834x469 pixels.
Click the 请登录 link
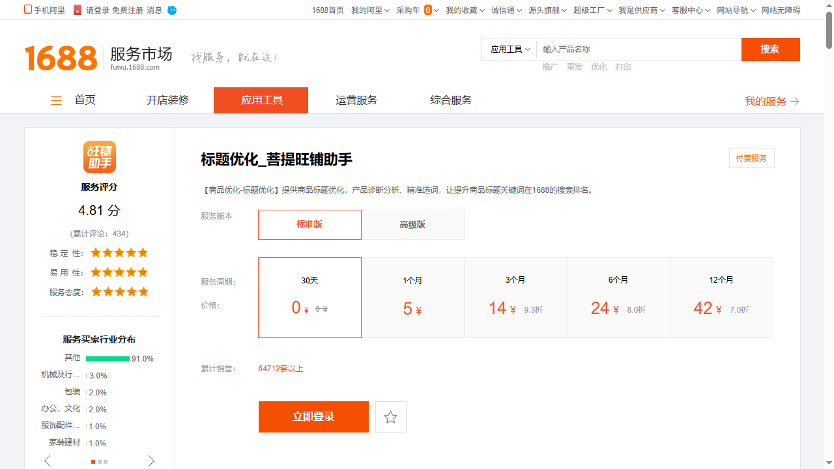pos(98,10)
